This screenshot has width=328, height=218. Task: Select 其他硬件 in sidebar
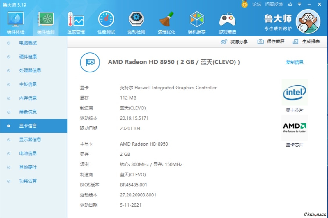pyautogui.click(x=33, y=167)
